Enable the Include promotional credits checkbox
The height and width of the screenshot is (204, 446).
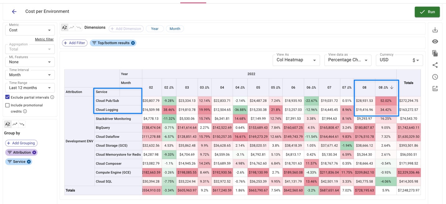[7, 105]
